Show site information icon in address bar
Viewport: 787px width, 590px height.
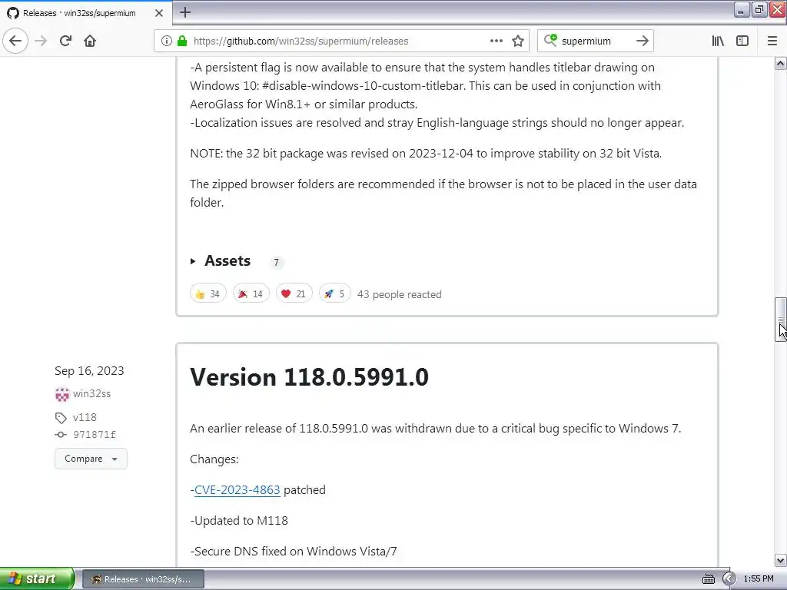point(167,41)
